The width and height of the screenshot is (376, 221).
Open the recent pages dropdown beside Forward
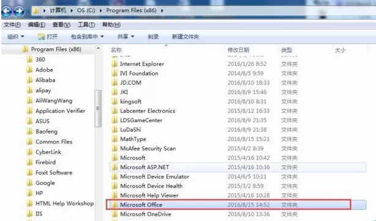[x=28, y=11]
